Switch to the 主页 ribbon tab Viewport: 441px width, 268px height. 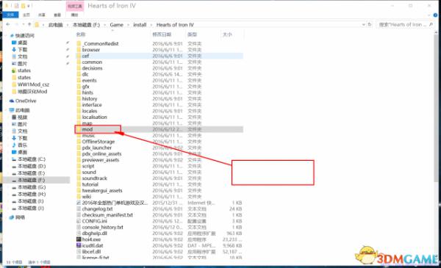pos(26,15)
